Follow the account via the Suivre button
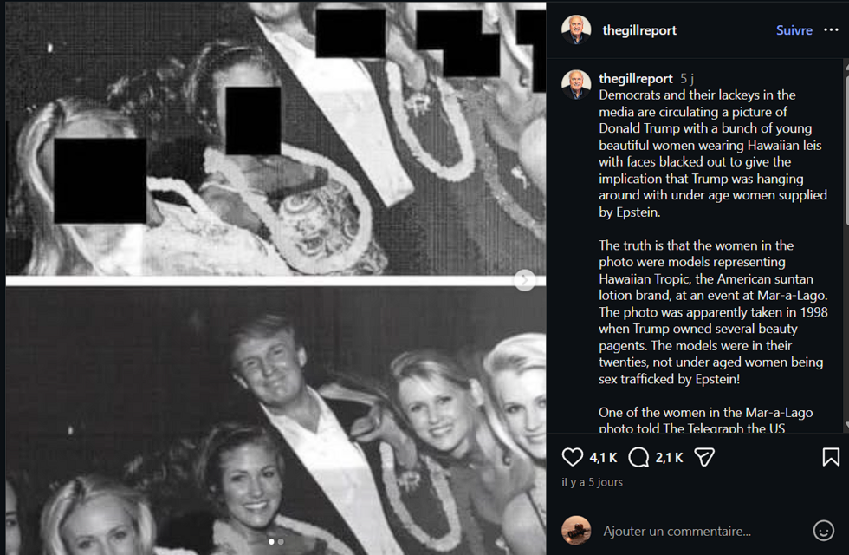Viewport: 849px width, 555px height. click(x=794, y=29)
